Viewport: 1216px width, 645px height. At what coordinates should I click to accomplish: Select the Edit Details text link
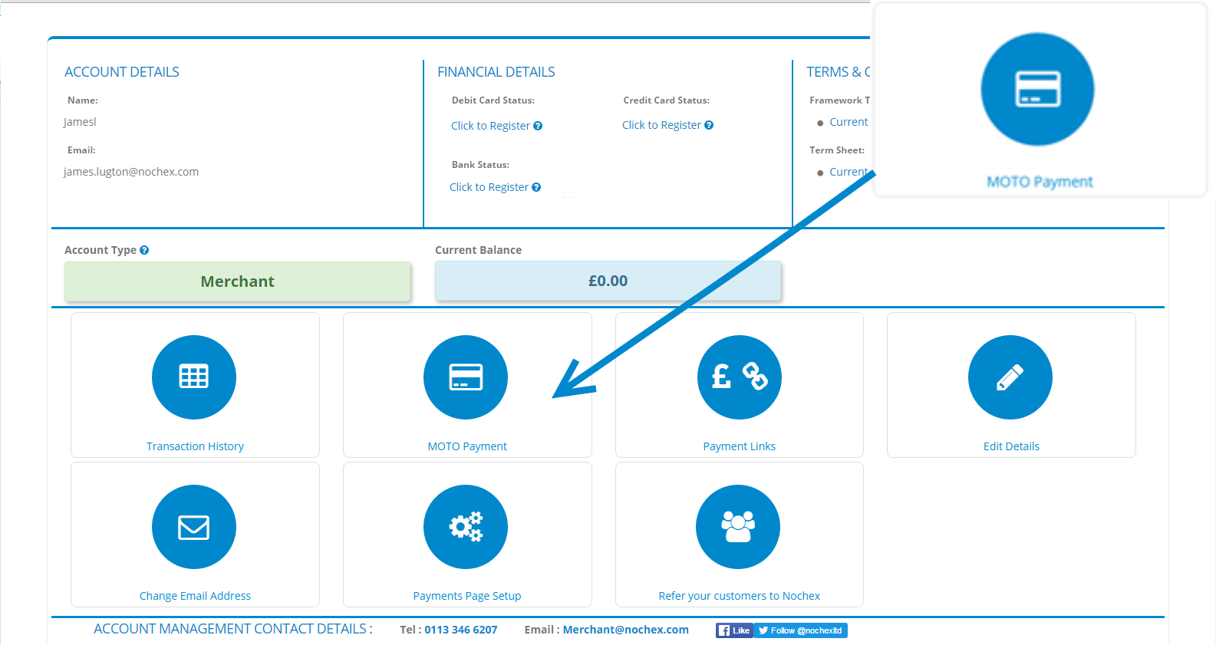pyautogui.click(x=1011, y=446)
